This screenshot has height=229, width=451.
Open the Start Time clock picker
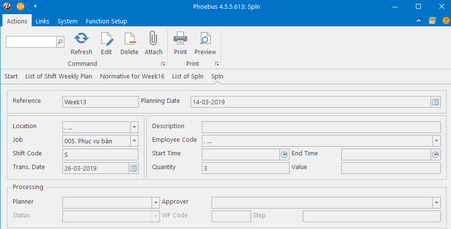pos(284,154)
